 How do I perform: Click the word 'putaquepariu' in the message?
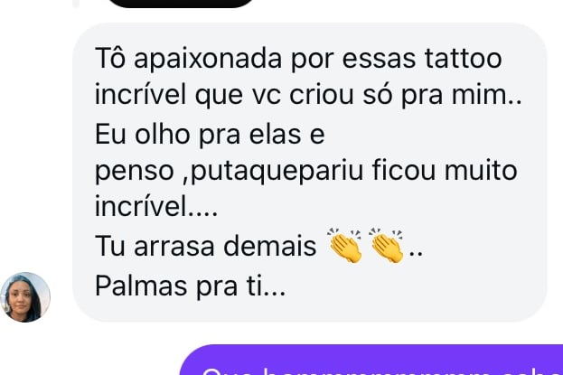pos(277,172)
